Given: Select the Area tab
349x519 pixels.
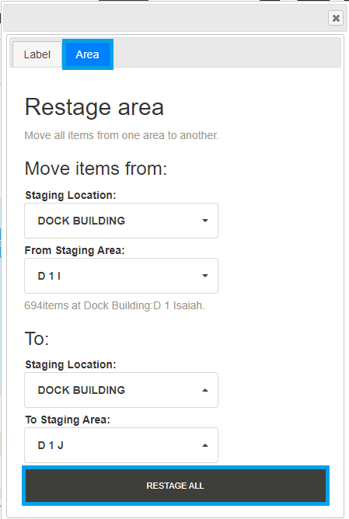Looking at the screenshot, I should [x=87, y=54].
